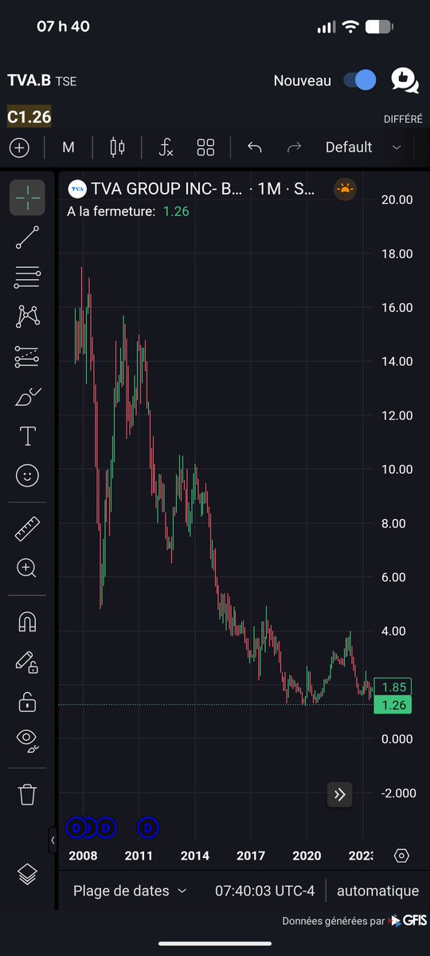Viewport: 430px width, 956px height.
Task: Open feedback thumbs-up chat icon
Action: pyautogui.click(x=405, y=81)
